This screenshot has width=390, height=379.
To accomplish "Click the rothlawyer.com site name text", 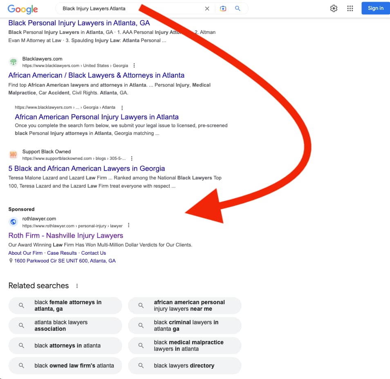I will (x=39, y=219).
